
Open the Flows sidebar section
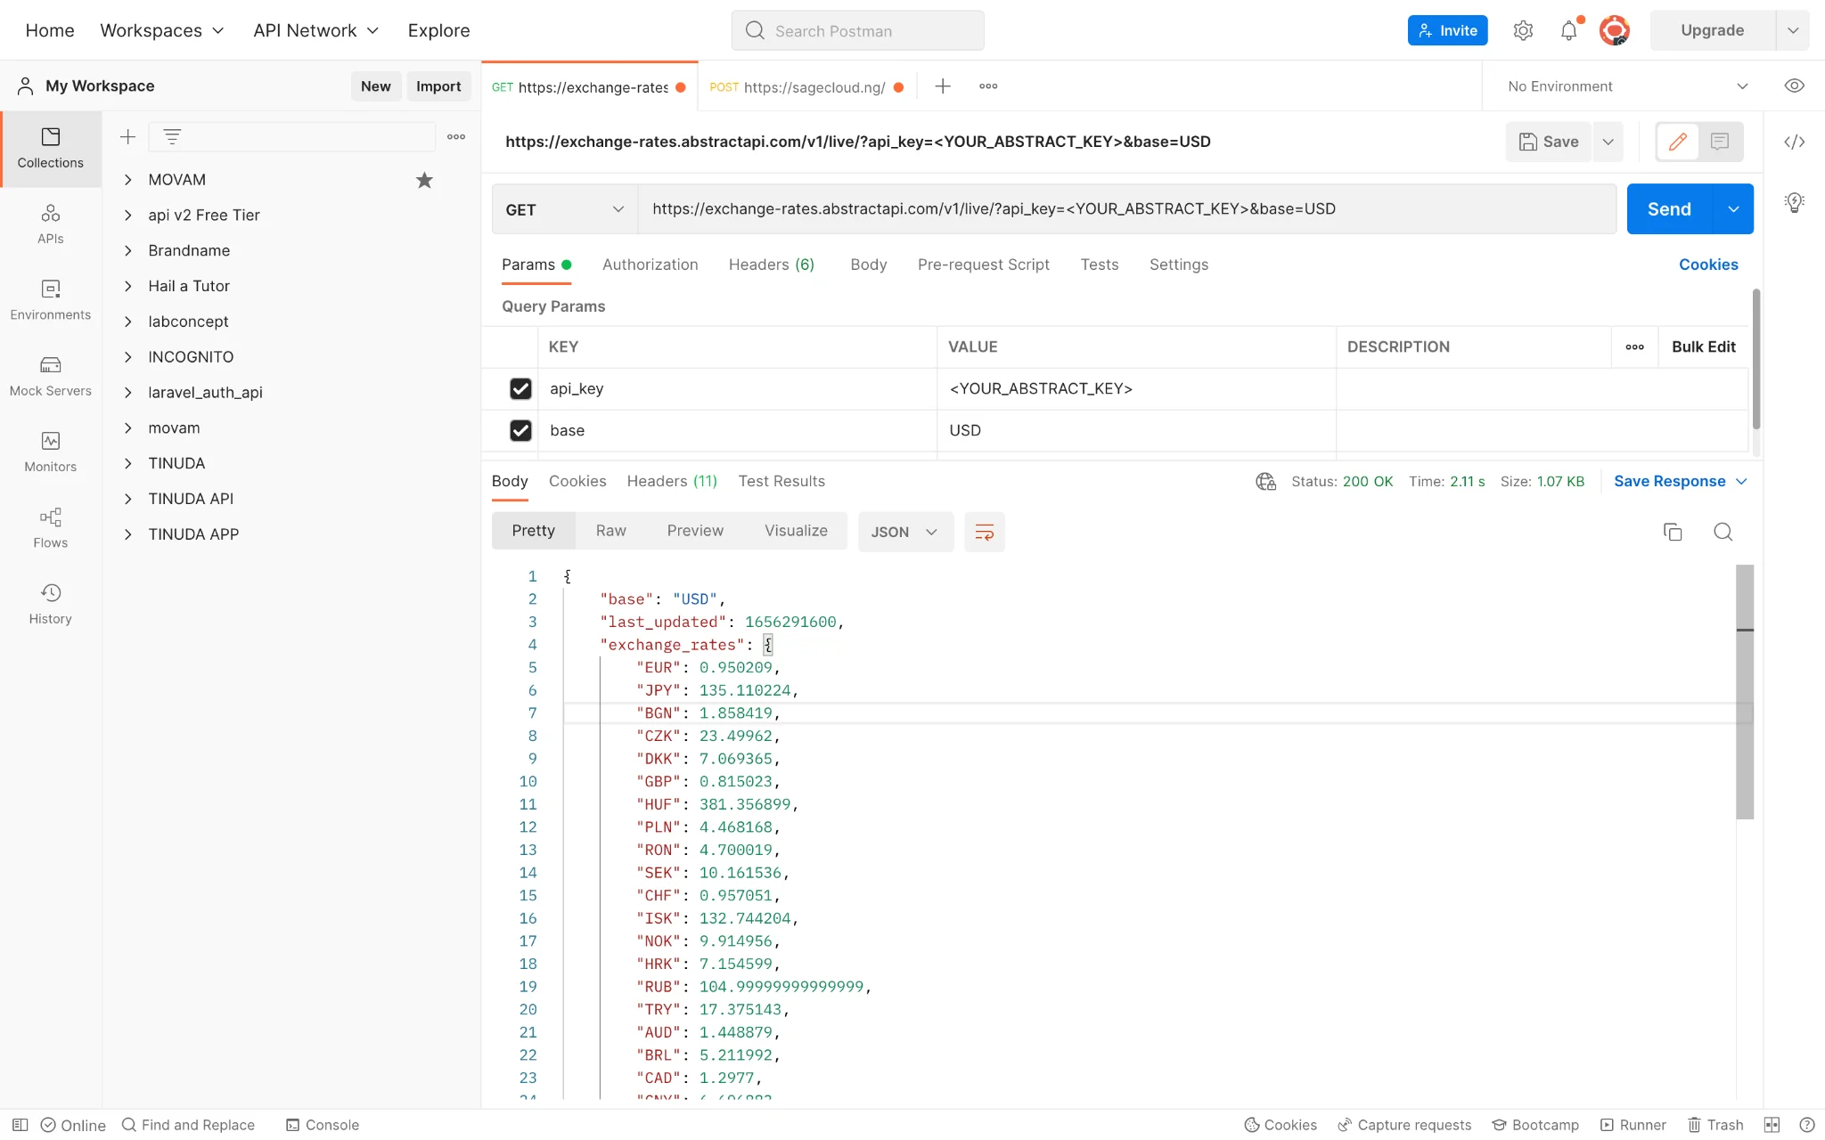pyautogui.click(x=50, y=528)
